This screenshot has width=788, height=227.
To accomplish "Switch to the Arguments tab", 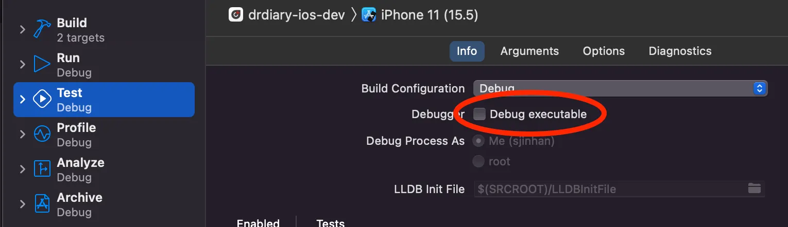I will click(529, 51).
